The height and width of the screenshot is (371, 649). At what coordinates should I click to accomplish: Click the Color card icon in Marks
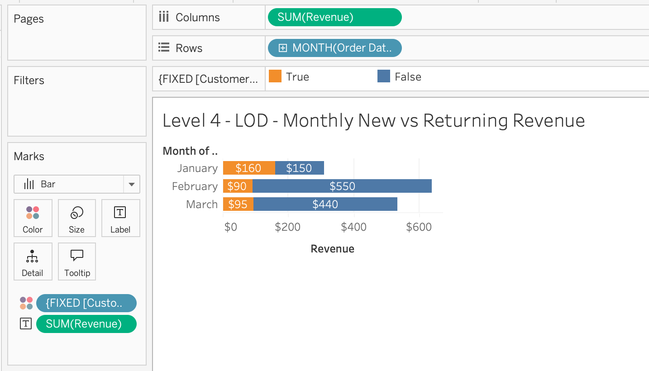33,213
